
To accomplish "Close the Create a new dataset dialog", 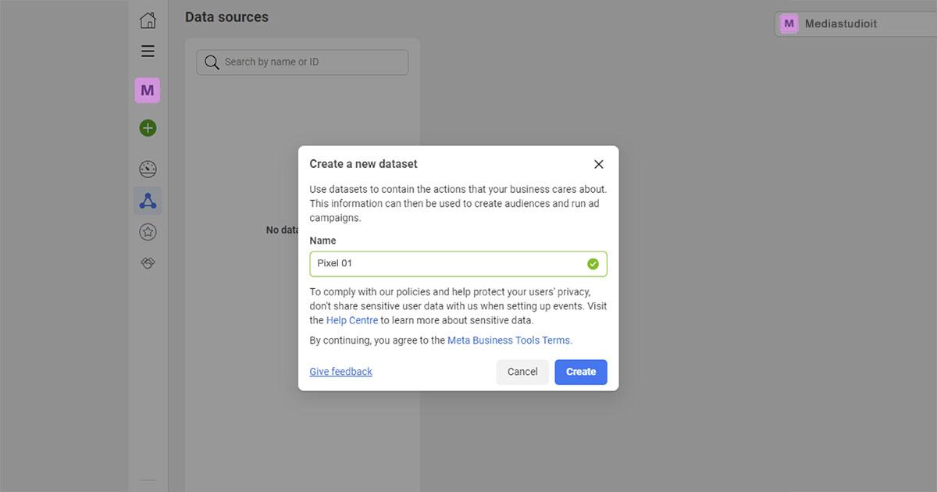I will pyautogui.click(x=599, y=164).
